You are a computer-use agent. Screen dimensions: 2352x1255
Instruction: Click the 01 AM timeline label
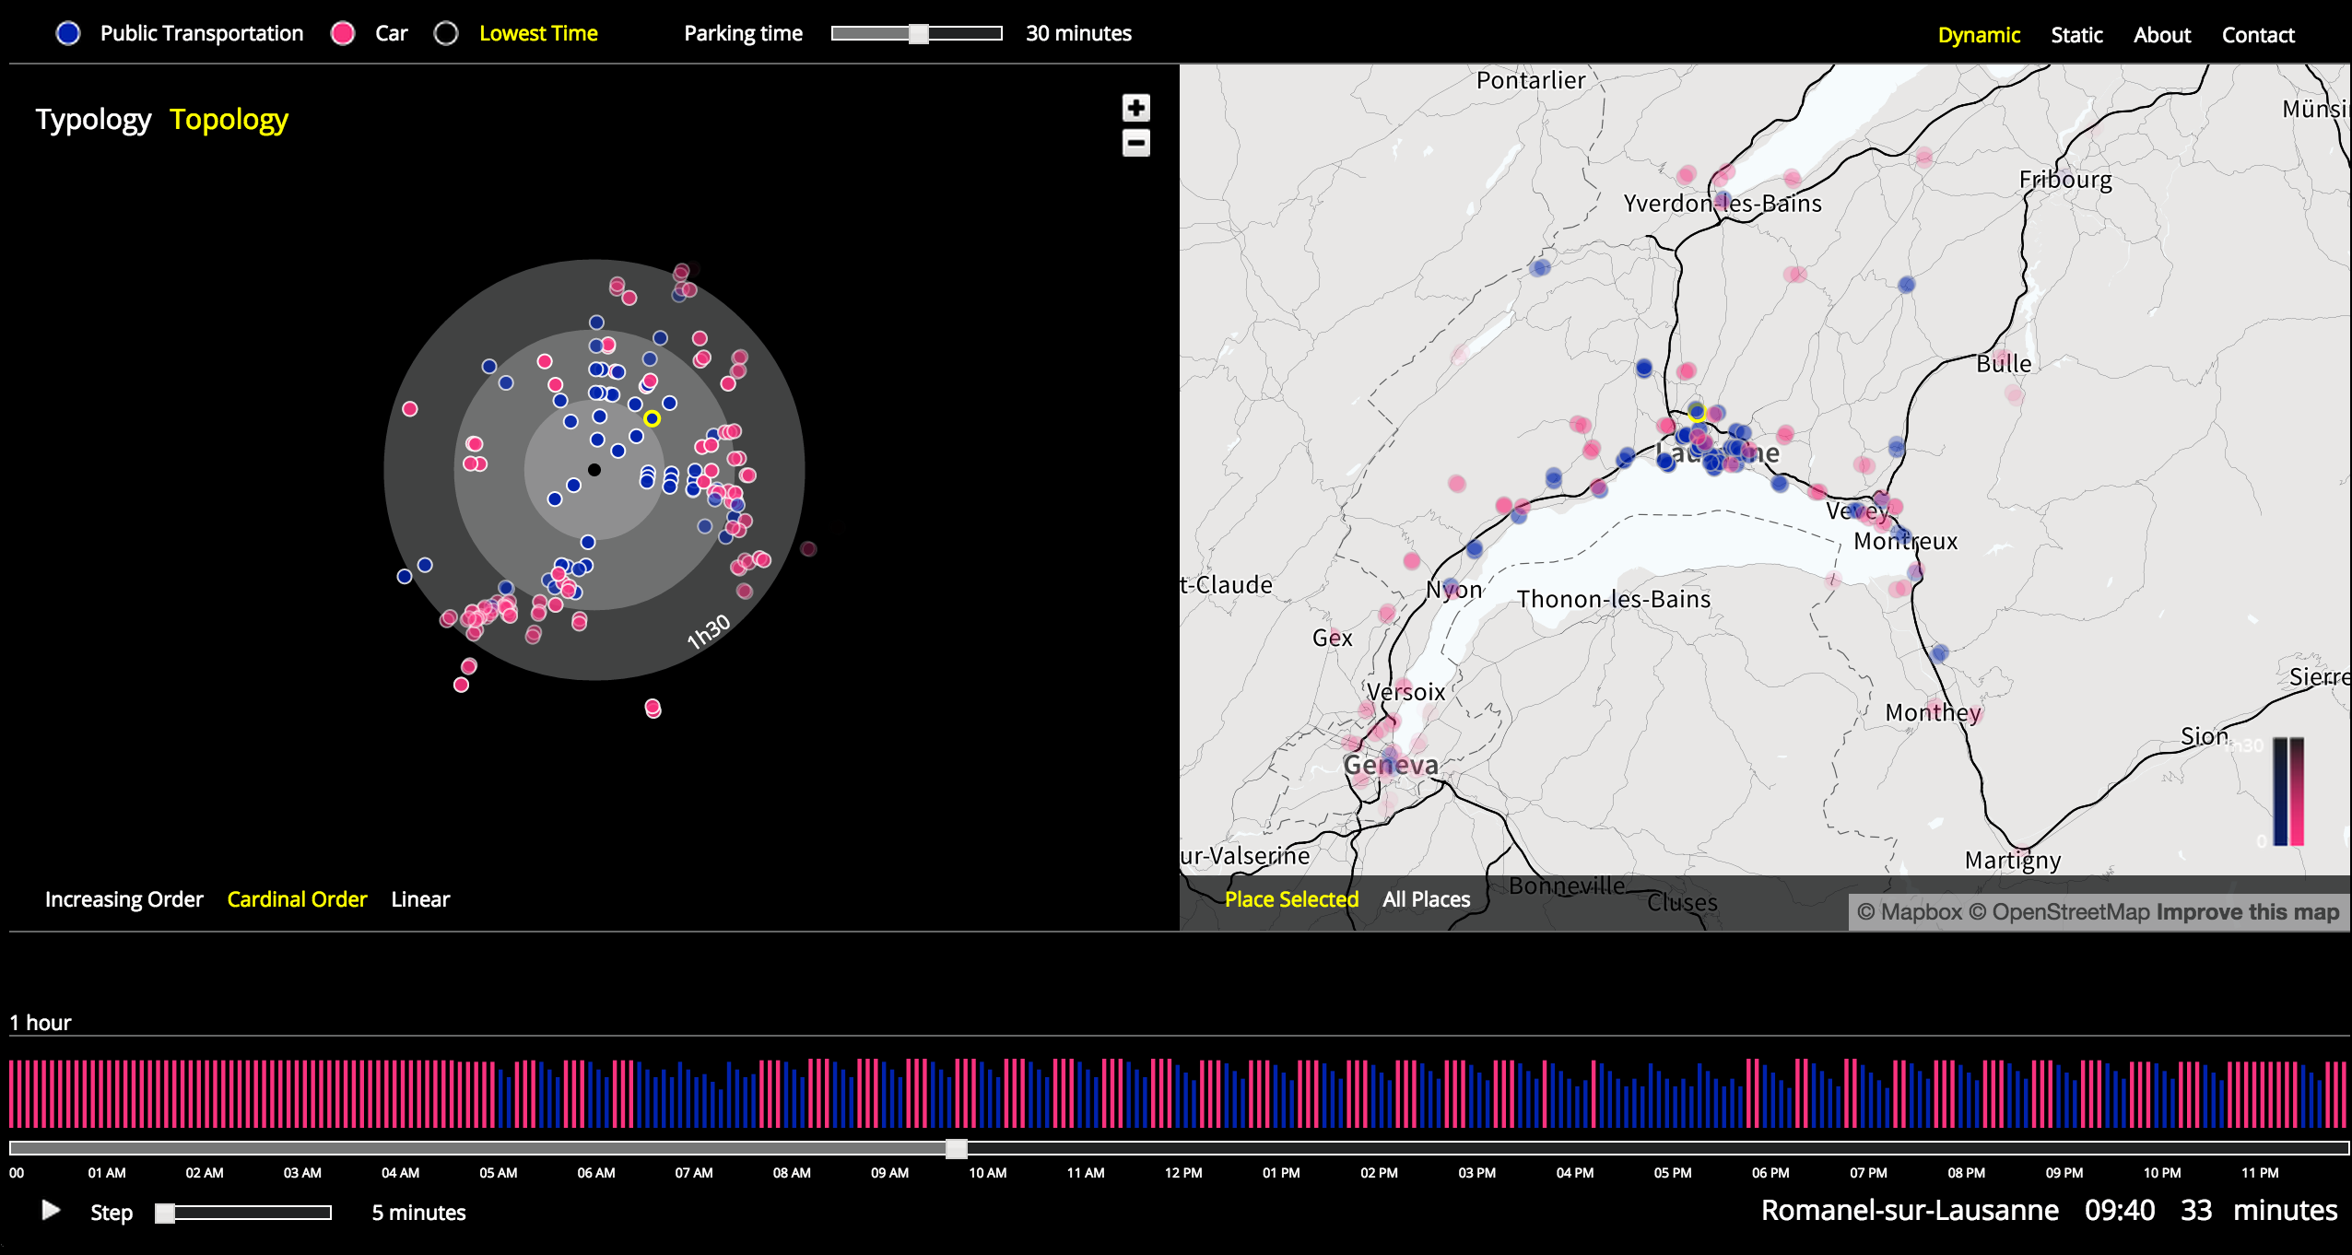pos(107,1173)
